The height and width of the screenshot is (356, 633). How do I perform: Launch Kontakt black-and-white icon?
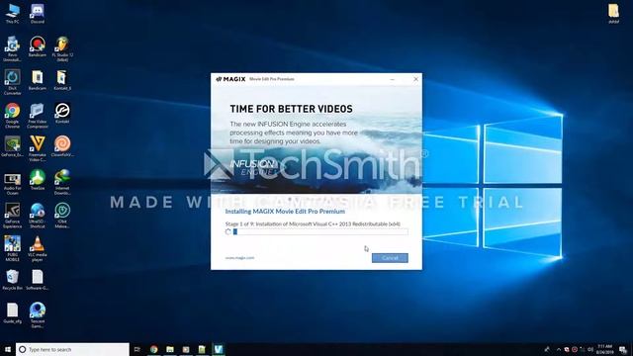point(62,114)
